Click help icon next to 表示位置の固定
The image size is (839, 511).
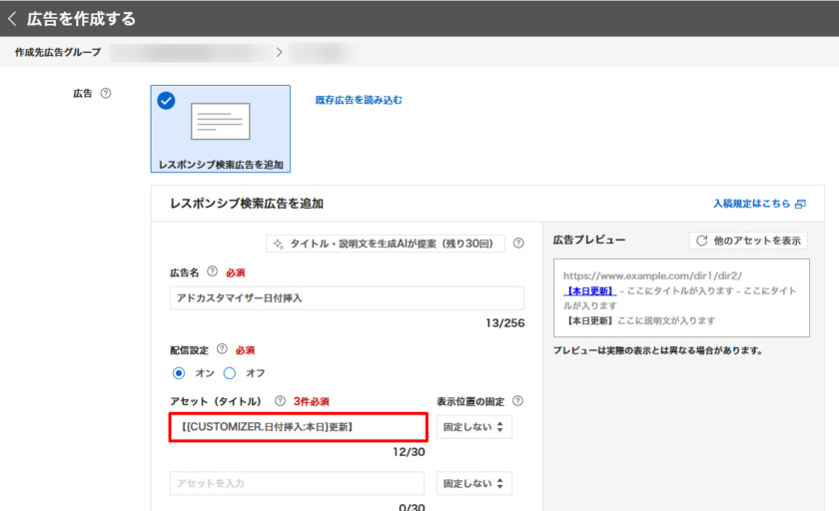517,401
